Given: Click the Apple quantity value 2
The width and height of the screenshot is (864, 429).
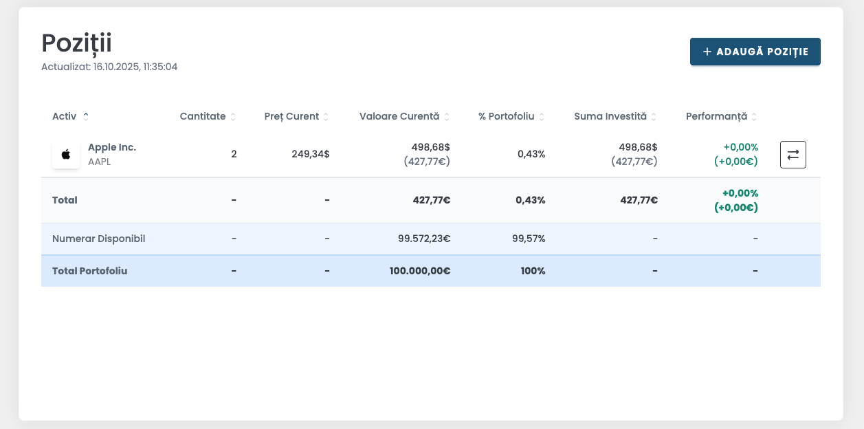Looking at the screenshot, I should click(x=234, y=154).
